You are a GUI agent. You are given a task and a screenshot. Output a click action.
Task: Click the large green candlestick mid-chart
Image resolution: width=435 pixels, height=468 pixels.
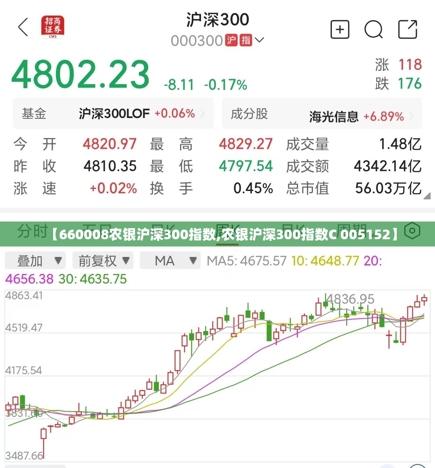coord(269,331)
